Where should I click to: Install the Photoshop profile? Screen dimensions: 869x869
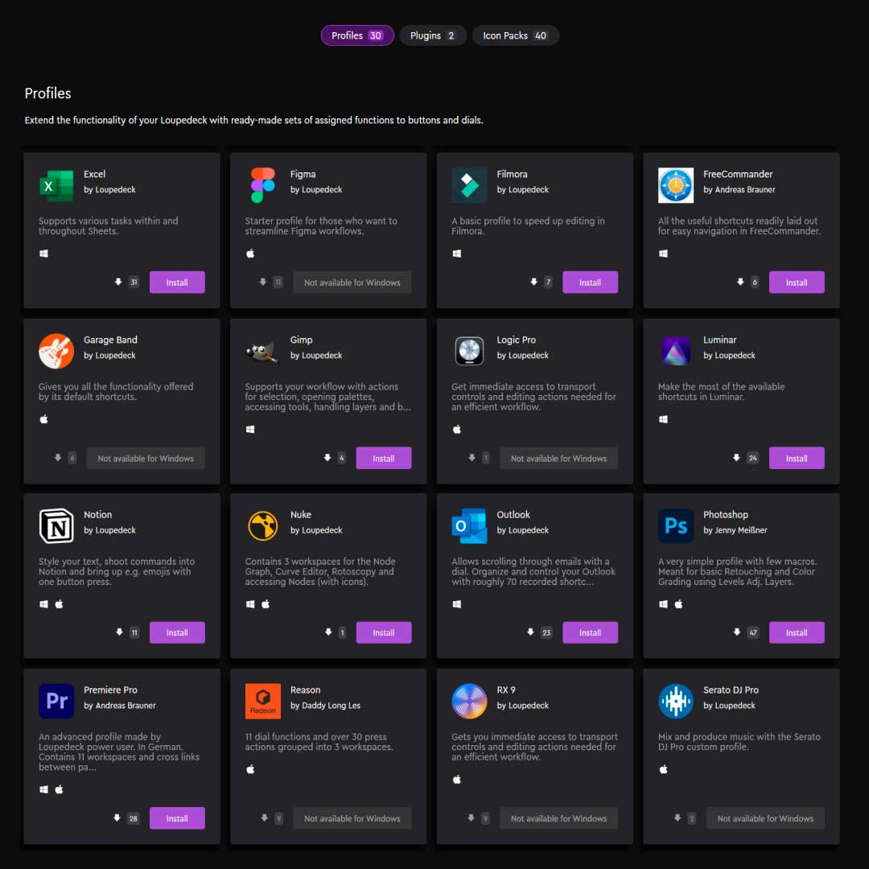(797, 632)
